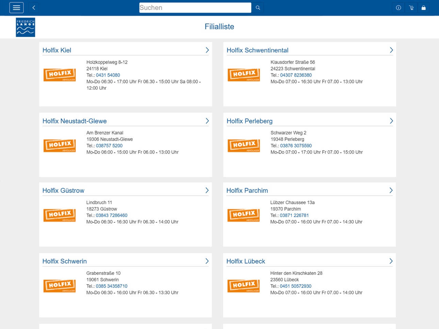Click the postal line 24118 Kiel
This screenshot has height=329, width=439.
coord(97,69)
